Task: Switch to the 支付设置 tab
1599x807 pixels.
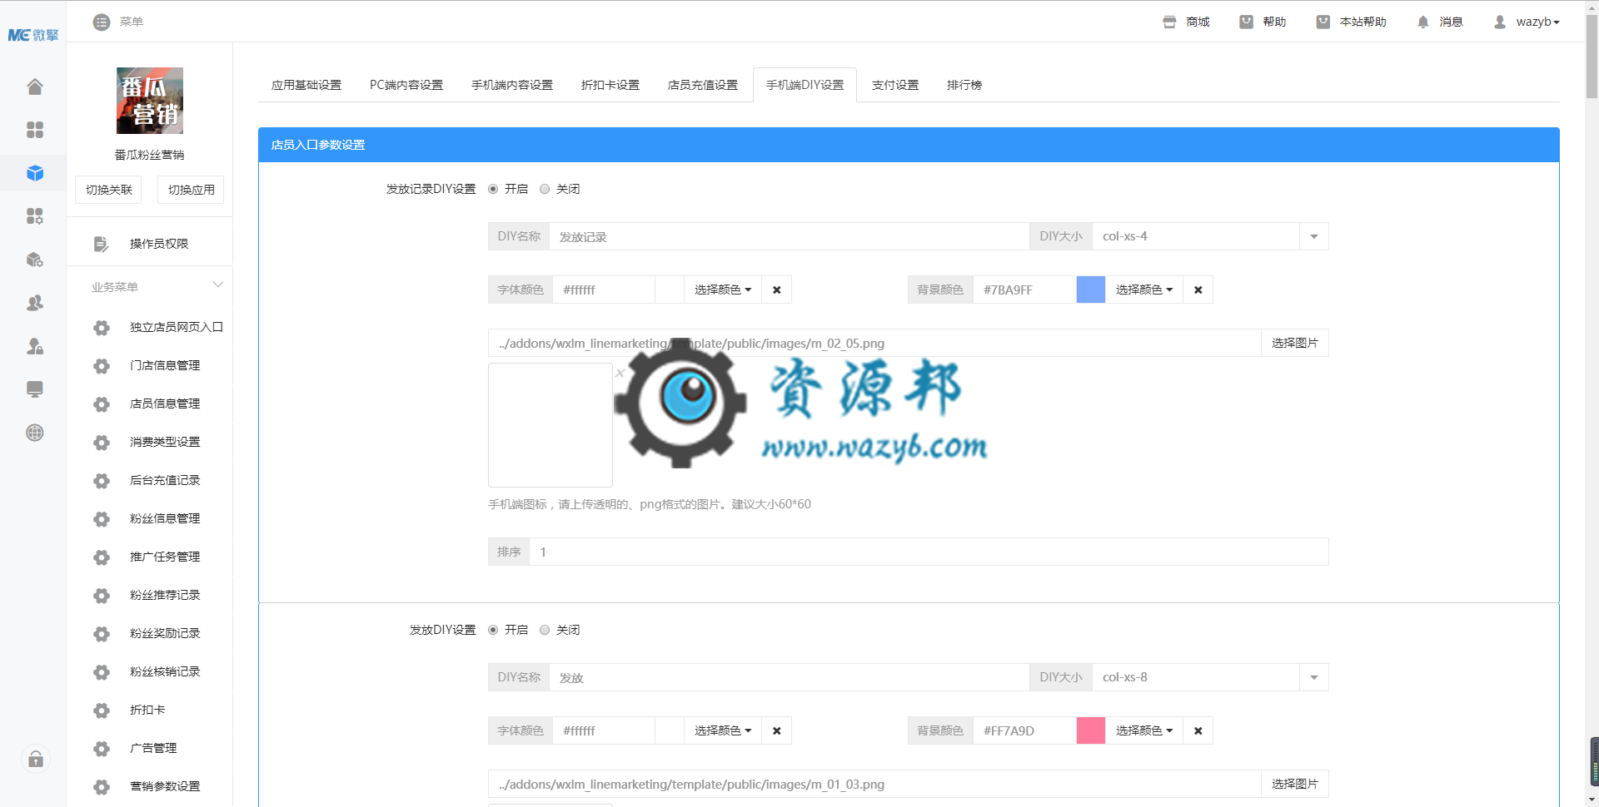Action: click(894, 85)
